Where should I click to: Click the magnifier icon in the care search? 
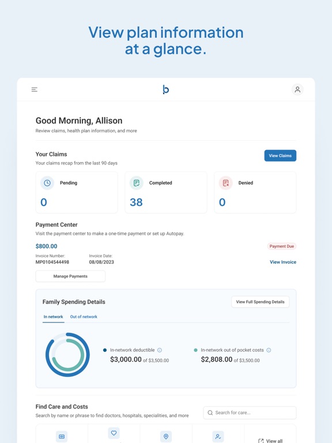click(210, 413)
